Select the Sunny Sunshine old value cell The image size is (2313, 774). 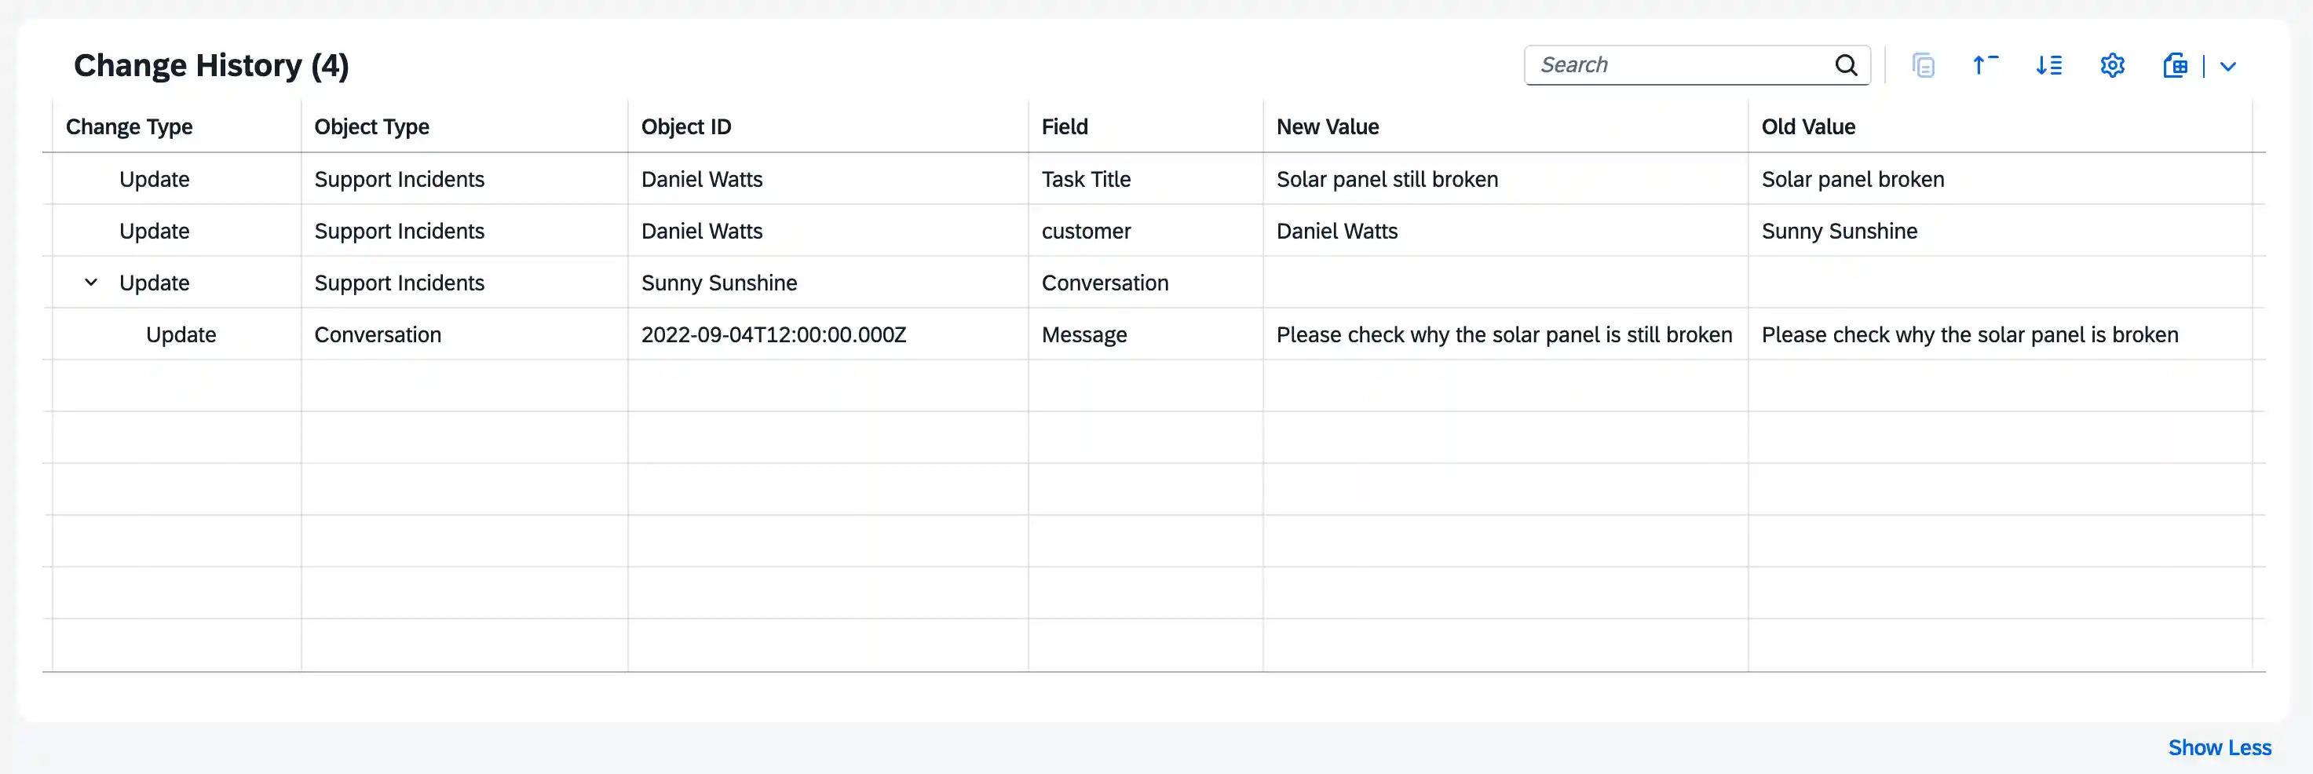(1839, 232)
